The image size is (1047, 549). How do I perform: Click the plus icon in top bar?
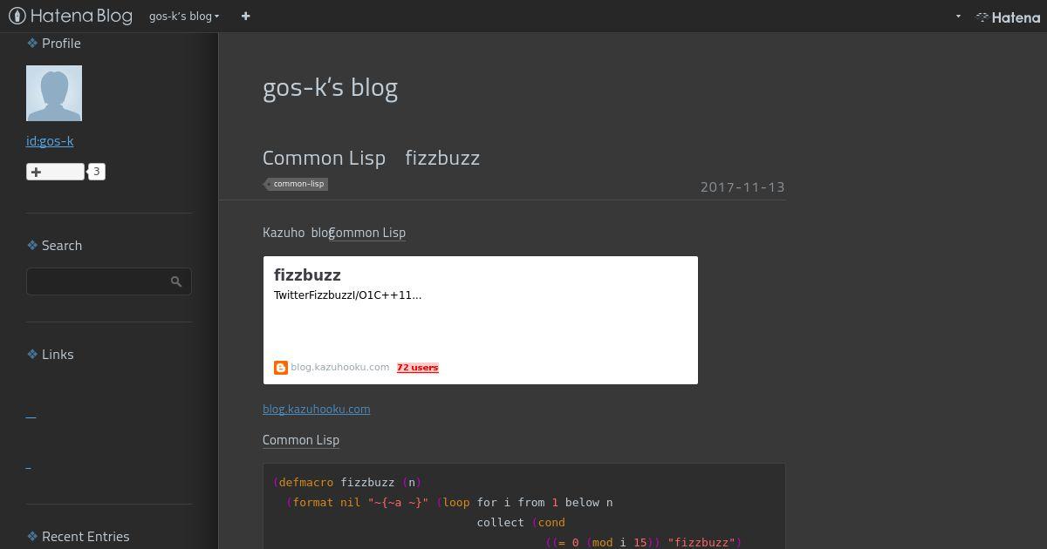point(245,16)
